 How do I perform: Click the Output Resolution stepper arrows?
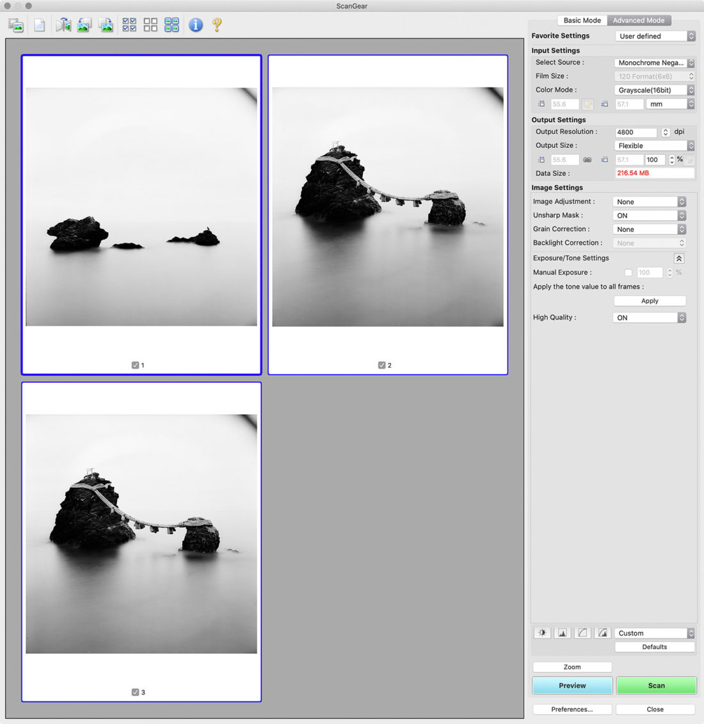pos(666,133)
